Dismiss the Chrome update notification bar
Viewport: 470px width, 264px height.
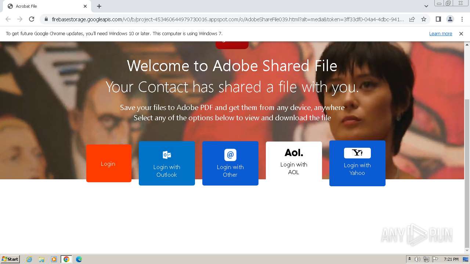point(461,33)
